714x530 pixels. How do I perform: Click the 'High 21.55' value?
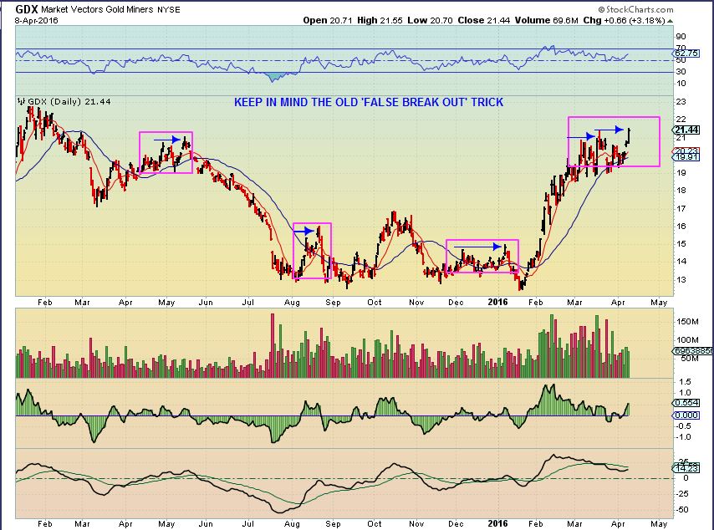point(380,21)
